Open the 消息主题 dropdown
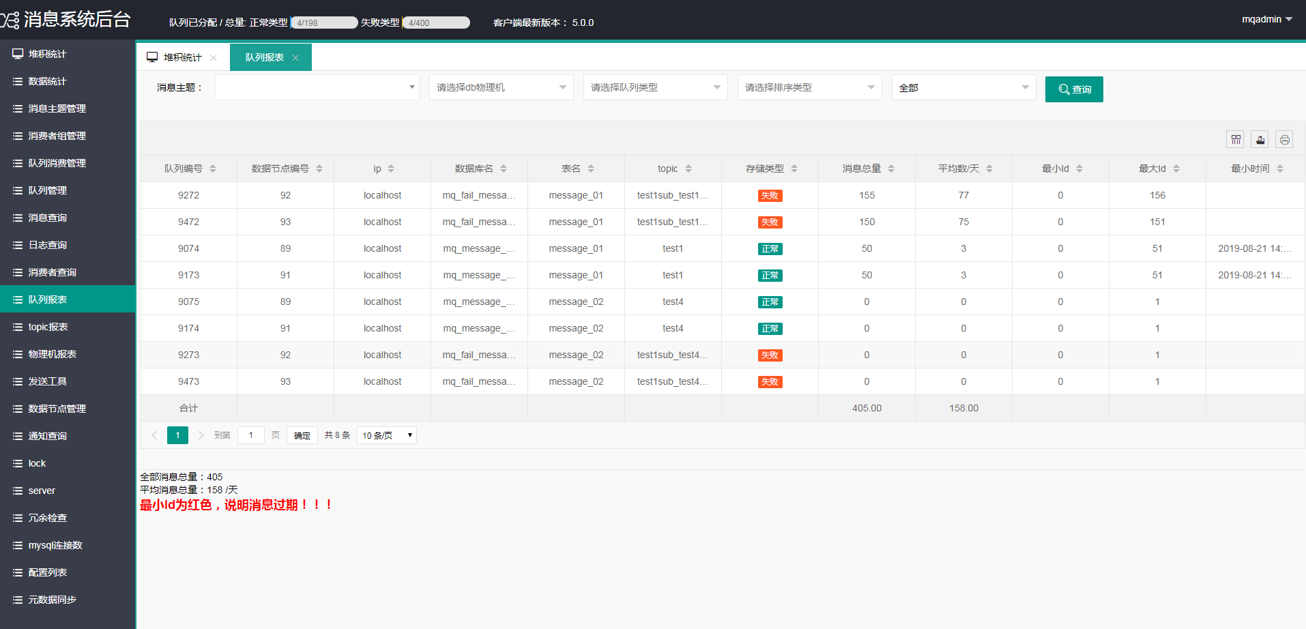Screen dimensions: 1306x629 coord(317,87)
